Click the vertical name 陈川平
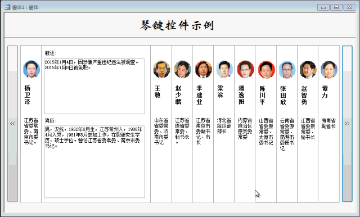 tap(262, 95)
